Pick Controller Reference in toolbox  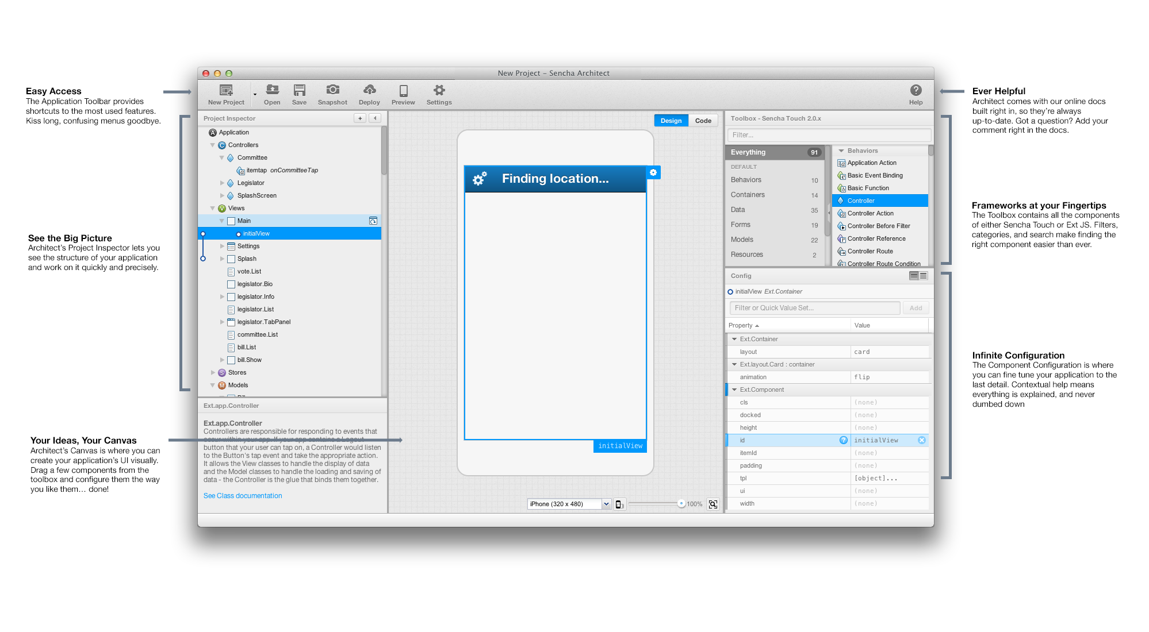880,239
